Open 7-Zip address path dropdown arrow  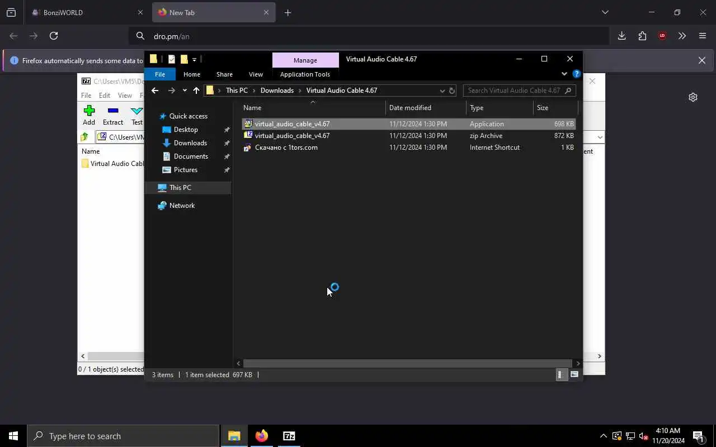(x=600, y=137)
